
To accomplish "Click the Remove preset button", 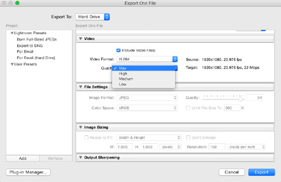I will (56, 158).
